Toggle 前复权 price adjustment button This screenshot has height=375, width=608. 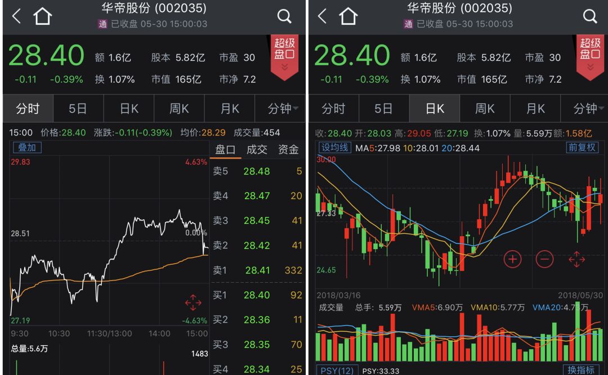(582, 148)
